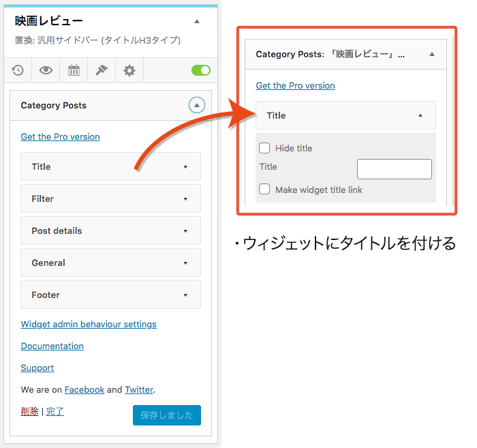Click Get the Pro version in right panel
The image size is (477, 448).
click(295, 85)
